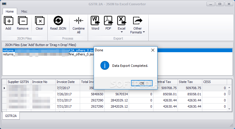Click the Add JSON file icon

click(8, 21)
